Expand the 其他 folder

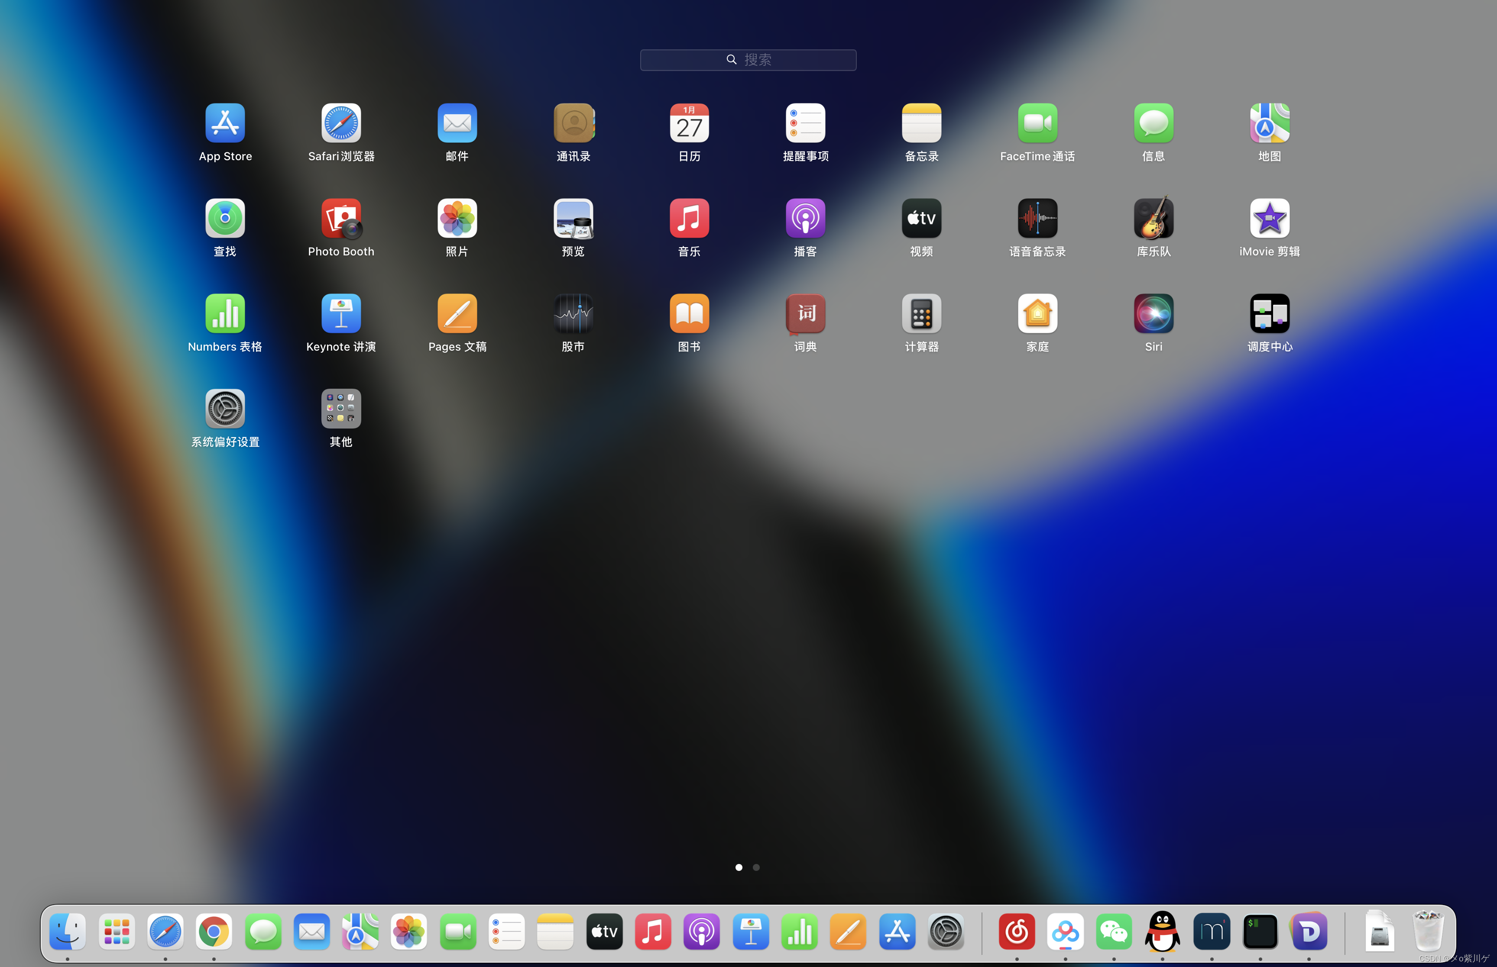(x=341, y=409)
